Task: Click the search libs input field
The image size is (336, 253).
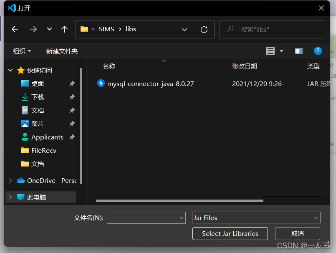Action: pyautogui.click(x=272, y=29)
